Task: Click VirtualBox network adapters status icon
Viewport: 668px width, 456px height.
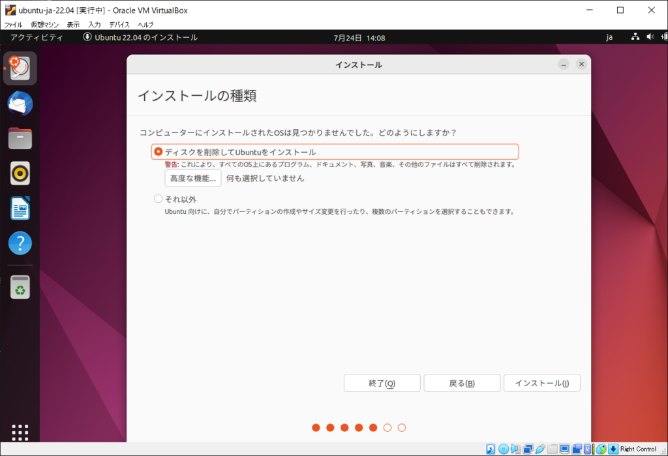Action: (528, 449)
